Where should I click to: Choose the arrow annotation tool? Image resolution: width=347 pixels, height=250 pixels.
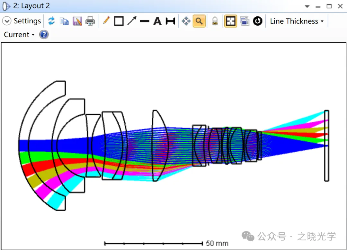[x=132, y=21]
